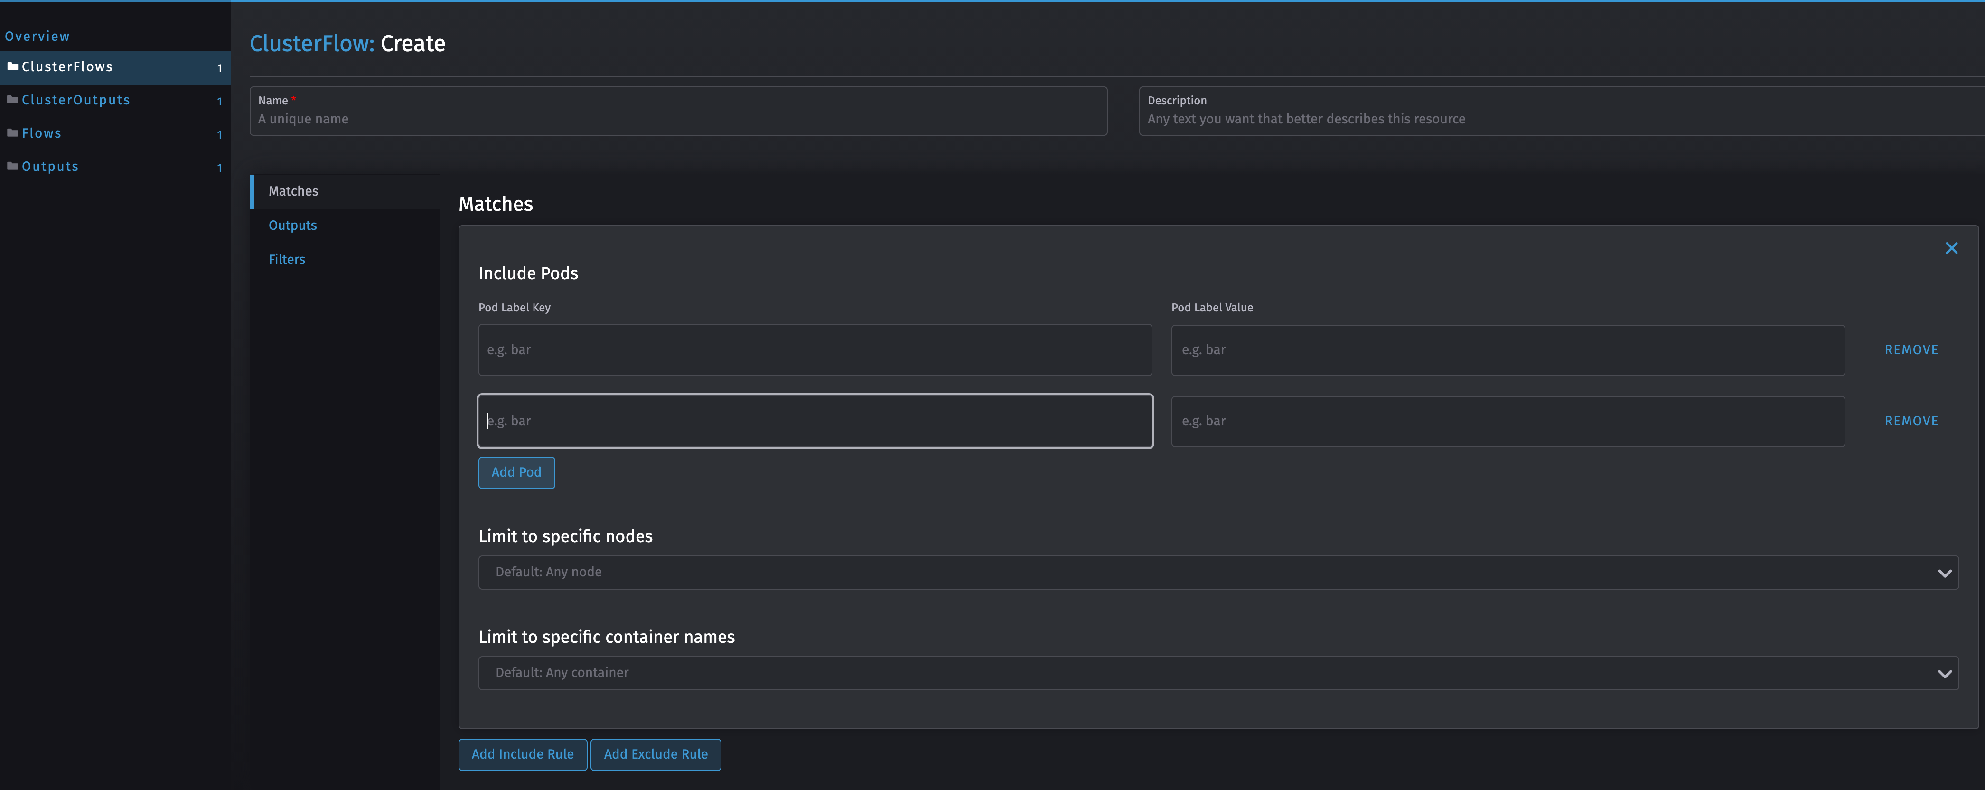This screenshot has height=790, width=1985.
Task: Click the chevron on the node selector
Action: click(1946, 572)
